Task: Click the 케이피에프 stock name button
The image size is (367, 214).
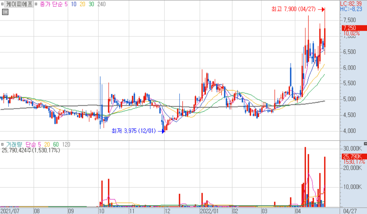Action: pos(19,4)
